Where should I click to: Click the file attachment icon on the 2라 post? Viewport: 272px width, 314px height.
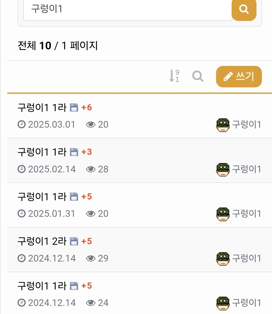[74, 242]
